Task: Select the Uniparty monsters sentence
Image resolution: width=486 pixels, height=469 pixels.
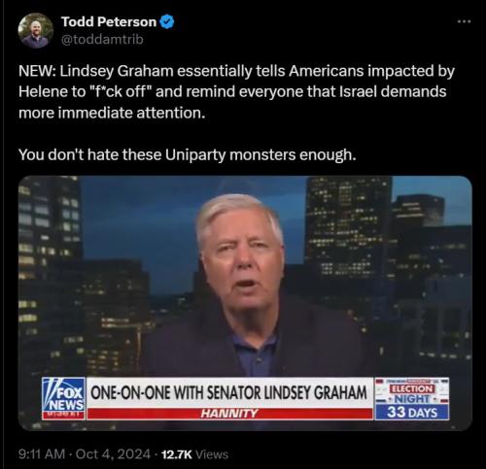Action: click(x=188, y=154)
